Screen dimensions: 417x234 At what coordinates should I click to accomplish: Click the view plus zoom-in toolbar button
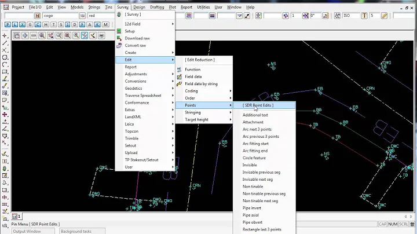pos(25,35)
